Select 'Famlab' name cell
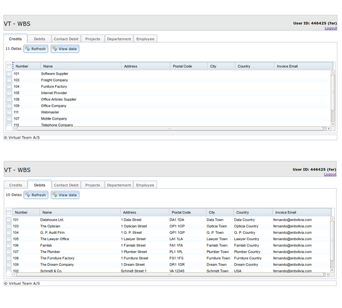The image size is (342, 308). (46, 245)
